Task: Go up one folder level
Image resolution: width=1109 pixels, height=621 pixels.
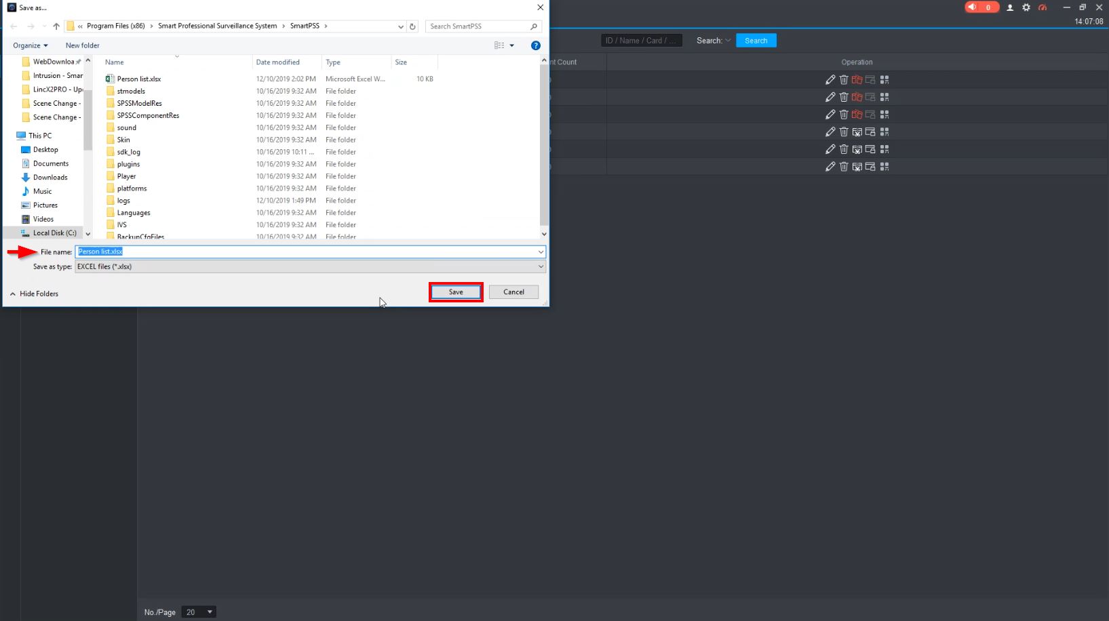Action: pyautogui.click(x=56, y=26)
